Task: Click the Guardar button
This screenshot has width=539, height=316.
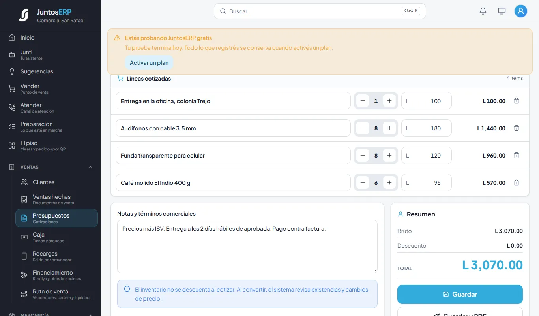Action: pyautogui.click(x=460, y=294)
